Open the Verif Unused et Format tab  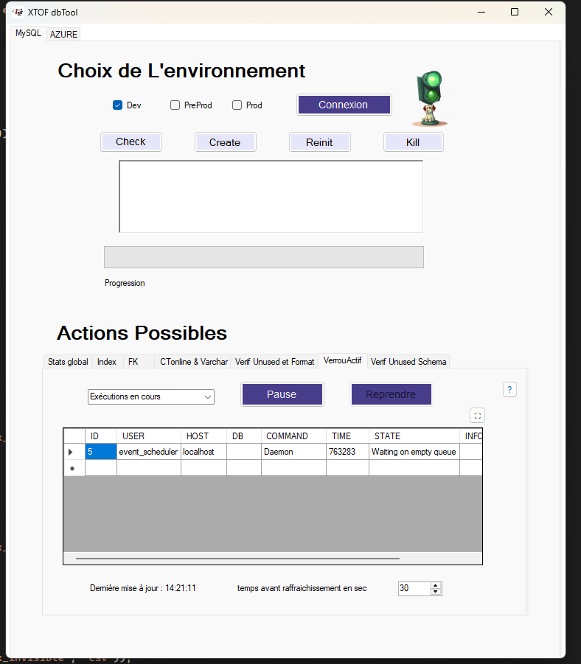pyautogui.click(x=274, y=362)
